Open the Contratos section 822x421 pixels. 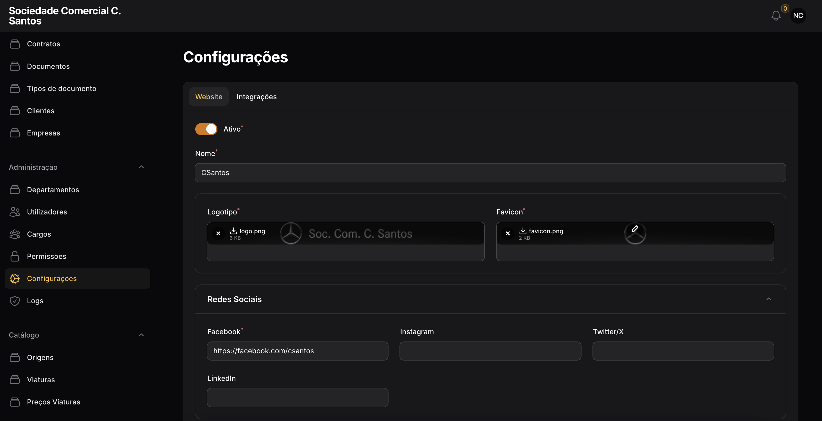43,44
